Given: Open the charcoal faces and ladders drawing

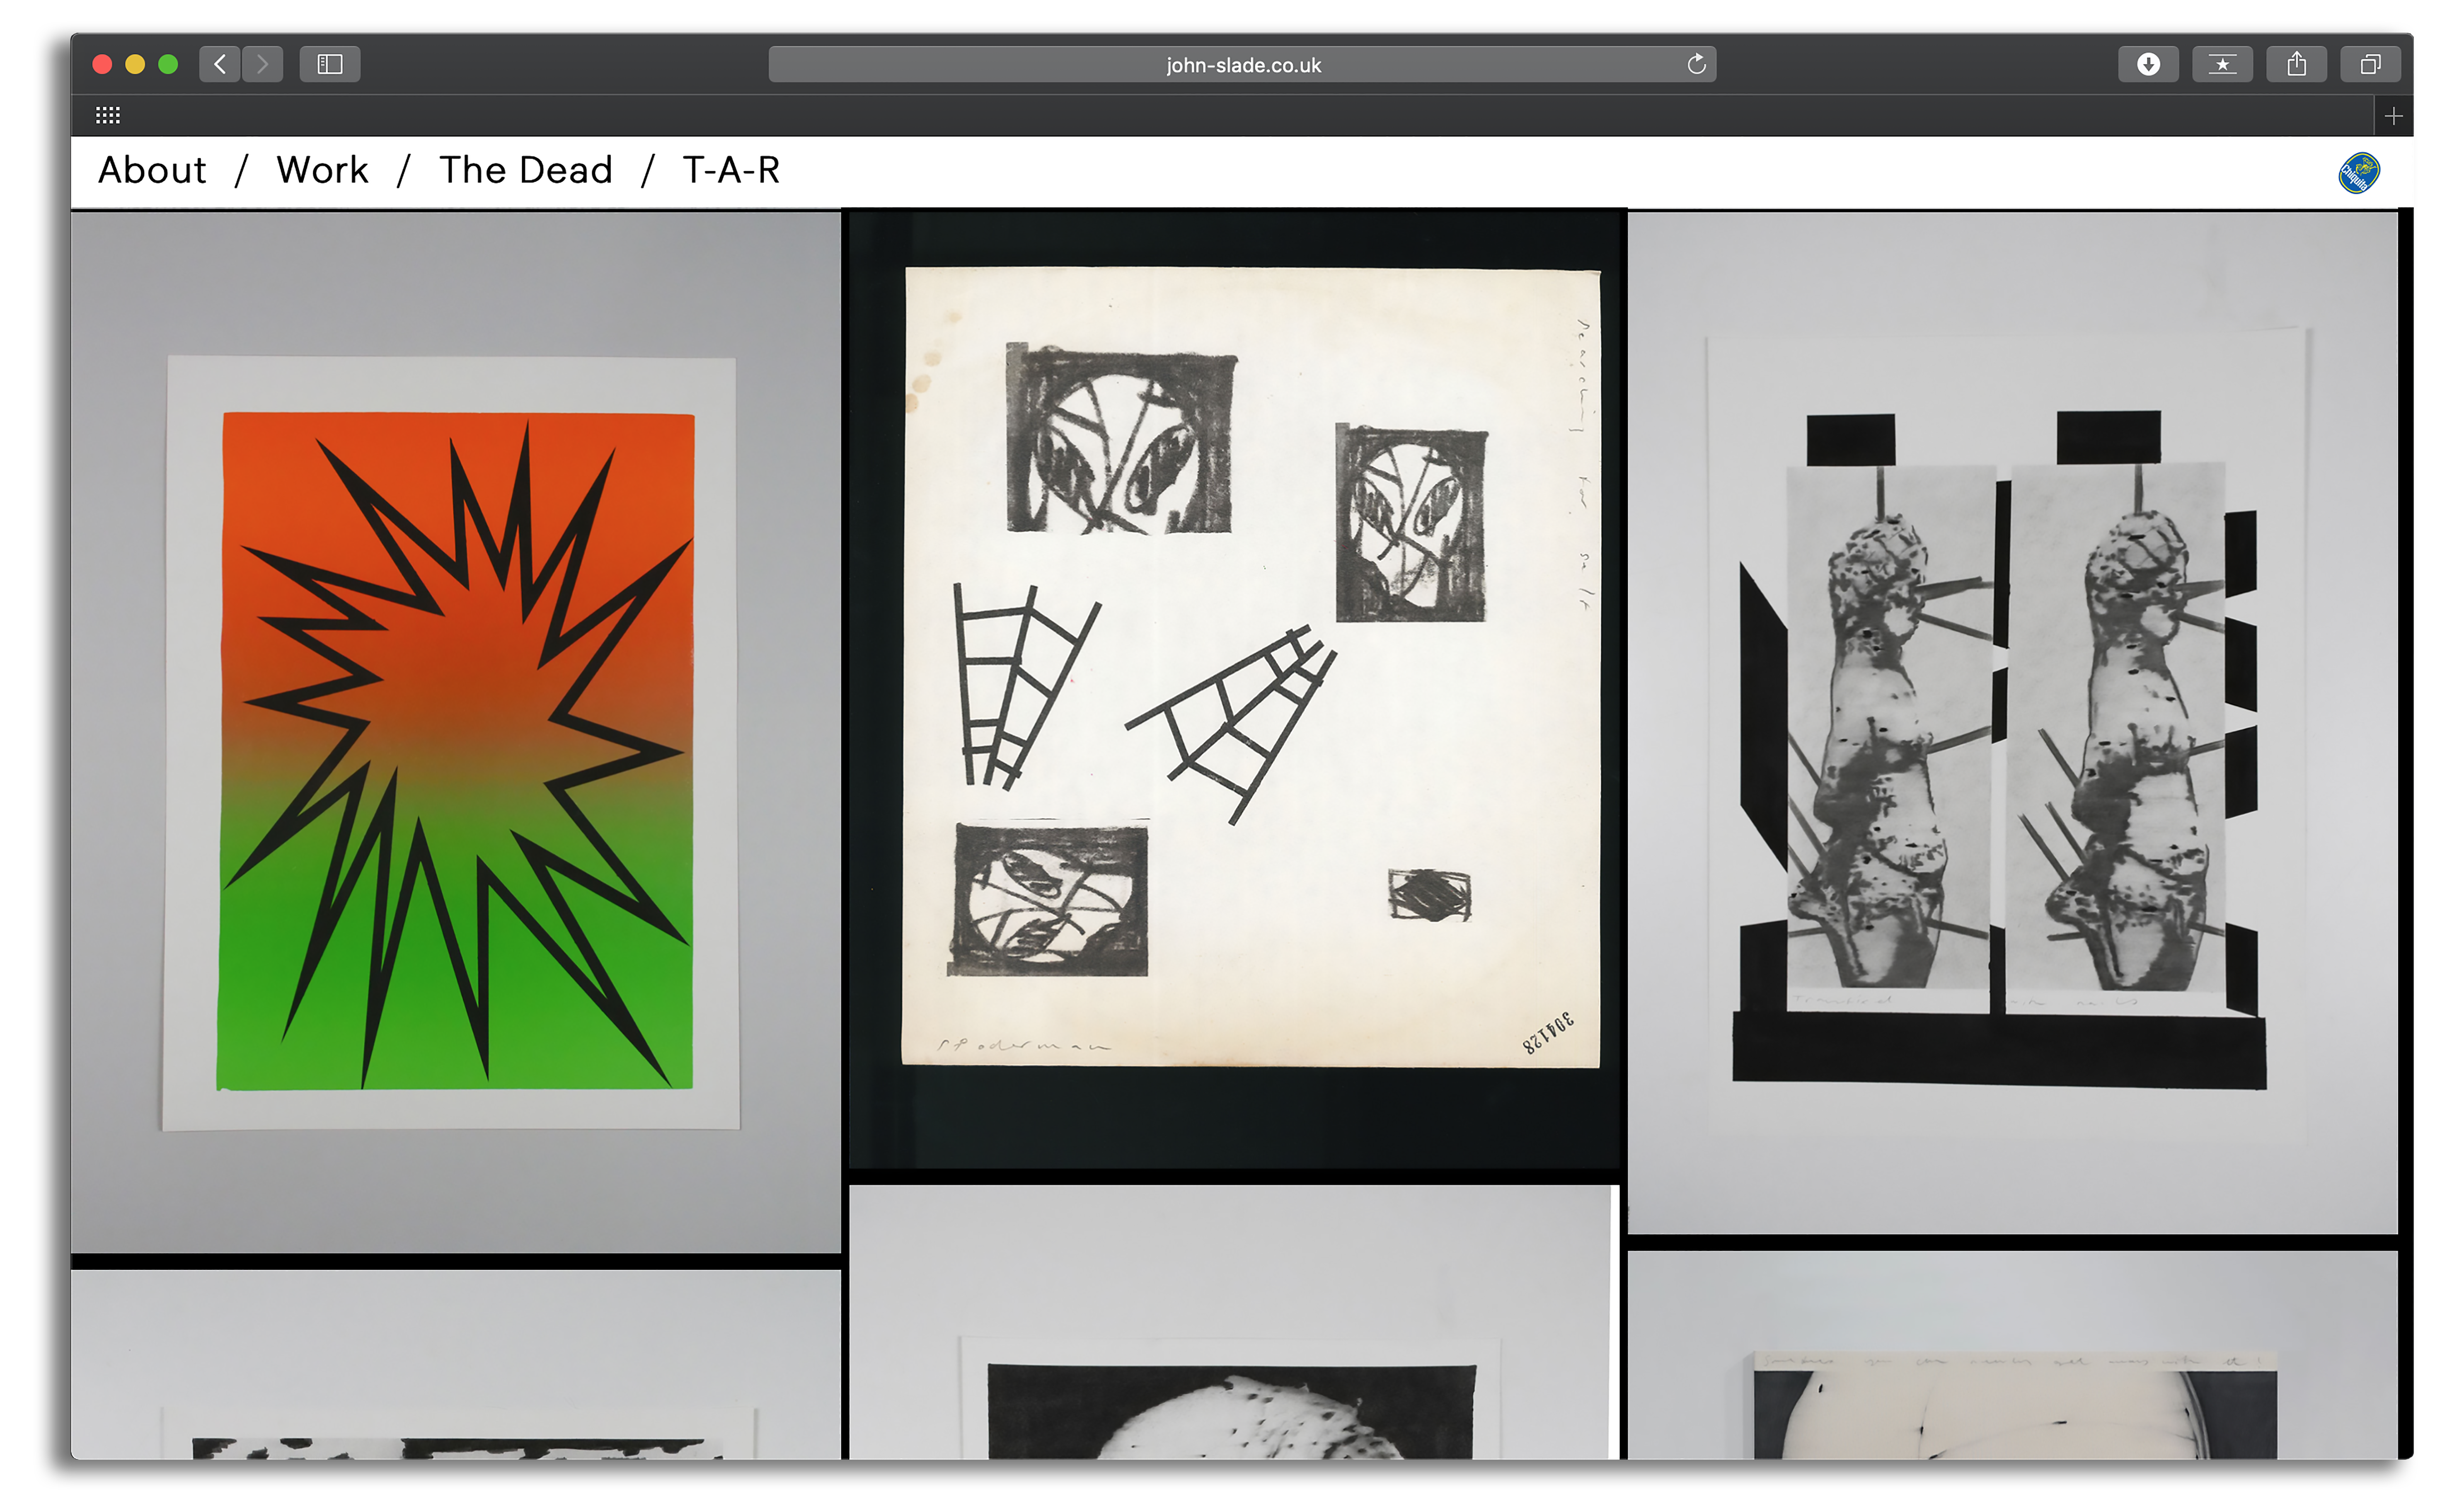Looking at the screenshot, I should coord(1234,690).
